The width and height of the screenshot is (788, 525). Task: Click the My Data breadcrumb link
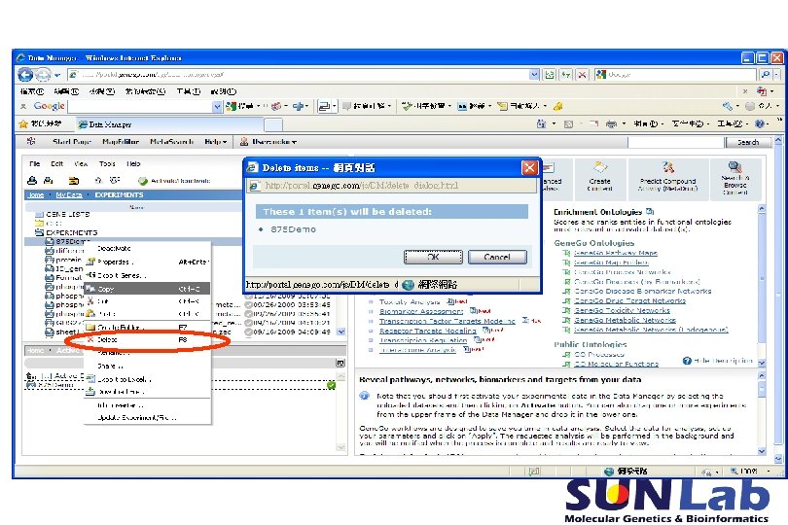click(69, 194)
